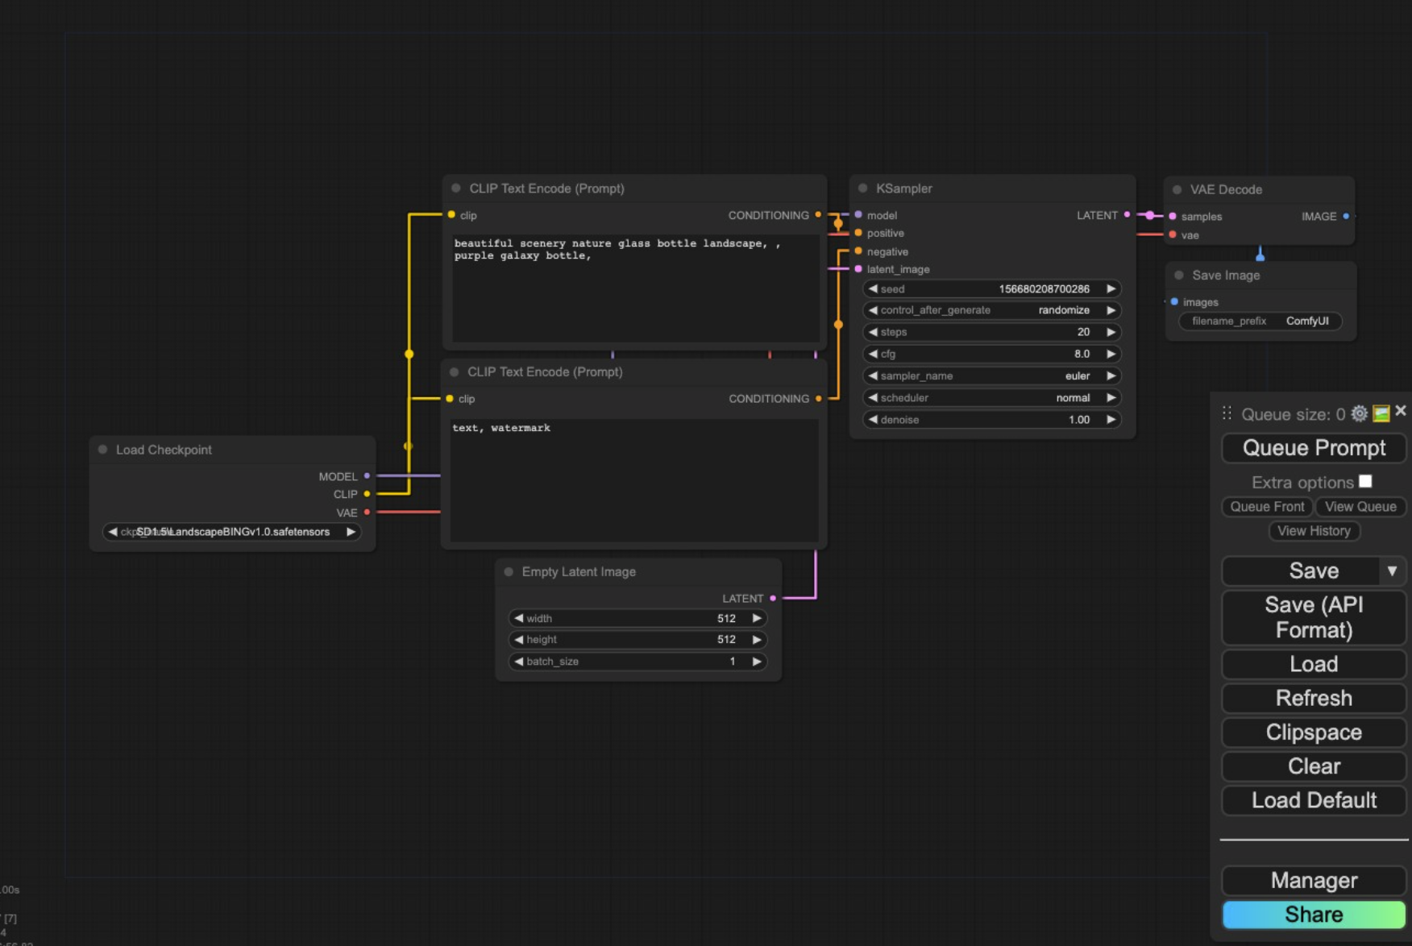Screen dimensions: 1412x946
Task: Click the samples input socket on VAE Decode
Action: [x=1173, y=216]
